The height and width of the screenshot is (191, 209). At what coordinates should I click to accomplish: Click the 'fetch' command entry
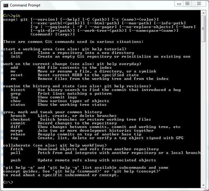point(17,149)
